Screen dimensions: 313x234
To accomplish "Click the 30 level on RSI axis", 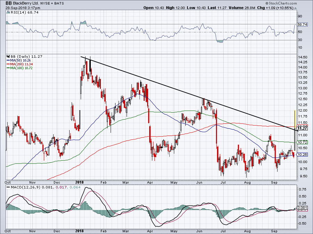I will (x=300, y=40).
